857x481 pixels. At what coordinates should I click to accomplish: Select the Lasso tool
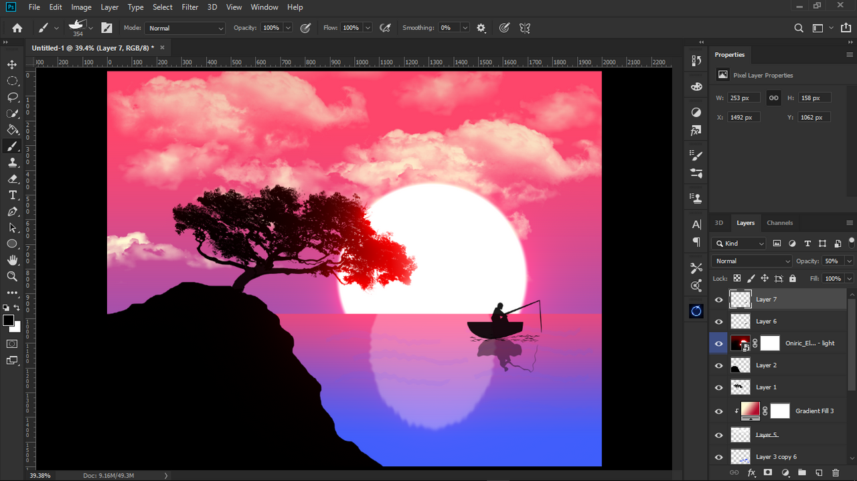coord(12,97)
